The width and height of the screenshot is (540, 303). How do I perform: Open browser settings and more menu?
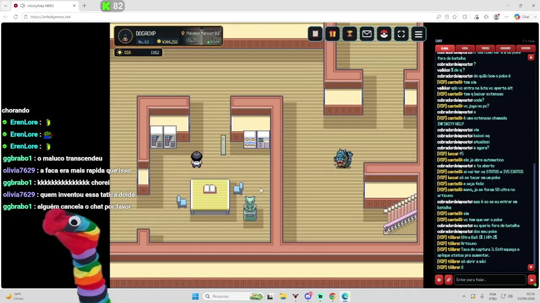pyautogui.click(x=506, y=17)
